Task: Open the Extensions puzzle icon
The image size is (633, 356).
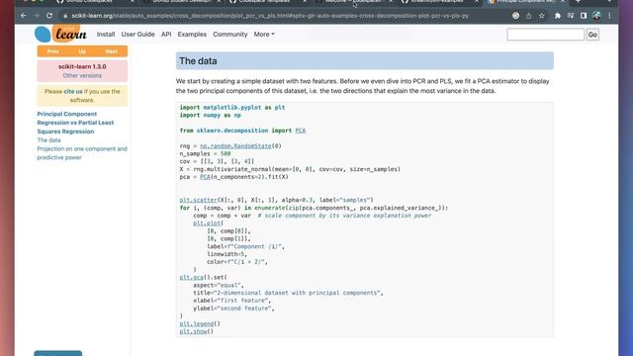Action: (x=558, y=16)
